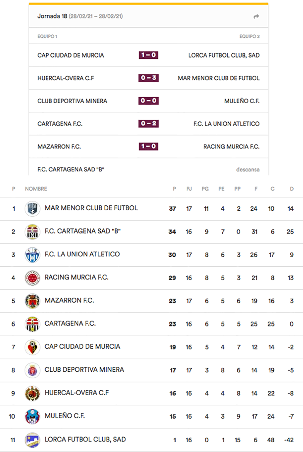This screenshot has height=452, width=303.
Task: Click the Lorca Futbol Club crest in standings
Action: (32, 440)
